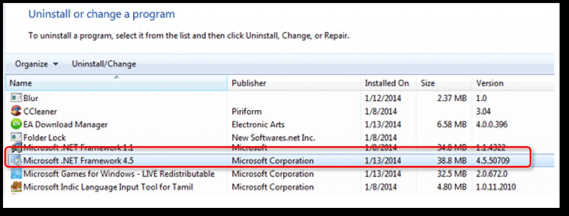The width and height of the screenshot is (569, 216).
Task: Sort programs by the Version column header
Action: click(x=490, y=83)
